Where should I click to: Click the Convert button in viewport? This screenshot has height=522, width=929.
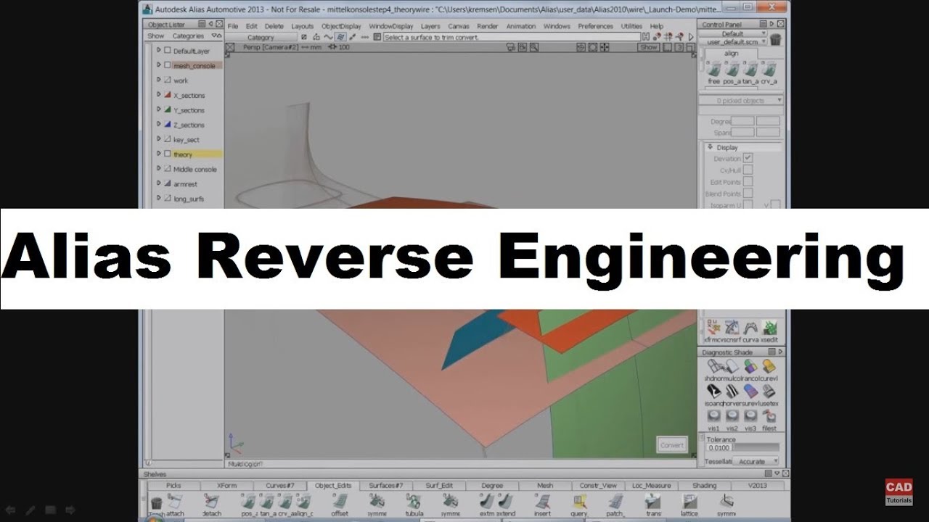[x=671, y=445]
